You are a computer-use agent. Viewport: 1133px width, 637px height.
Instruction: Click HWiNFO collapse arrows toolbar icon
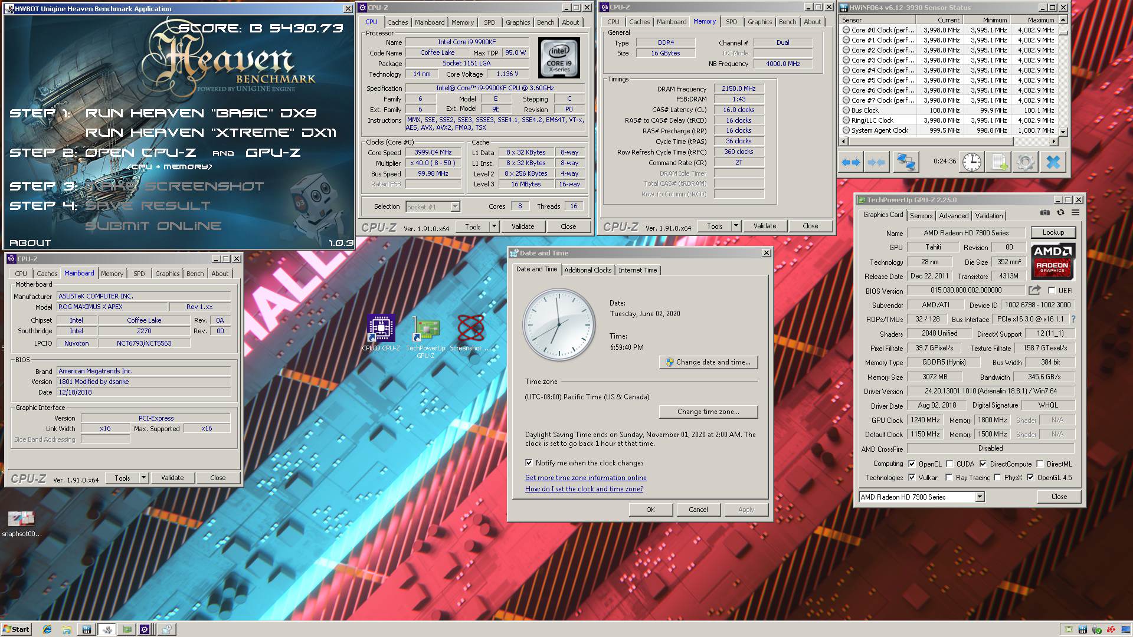click(876, 162)
